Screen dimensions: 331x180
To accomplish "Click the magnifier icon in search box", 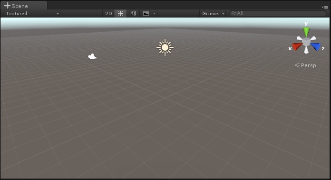I will [234, 13].
